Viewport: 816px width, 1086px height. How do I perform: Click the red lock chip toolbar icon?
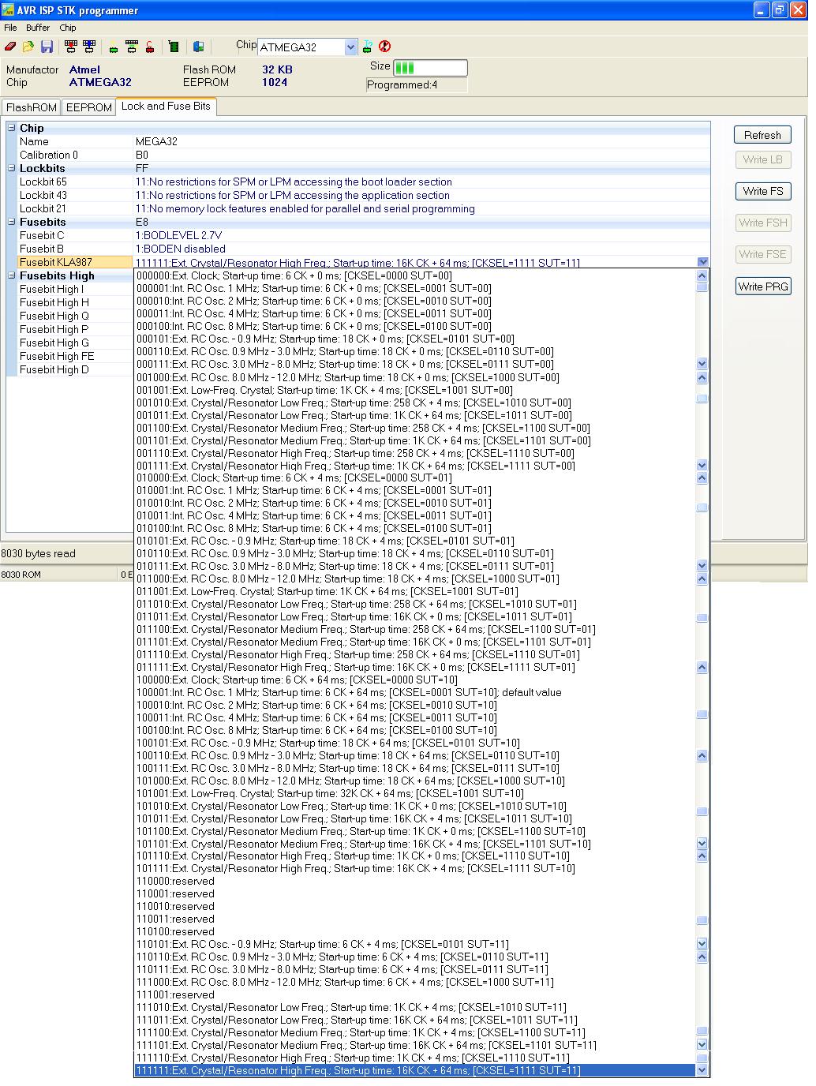pyautogui.click(x=150, y=47)
